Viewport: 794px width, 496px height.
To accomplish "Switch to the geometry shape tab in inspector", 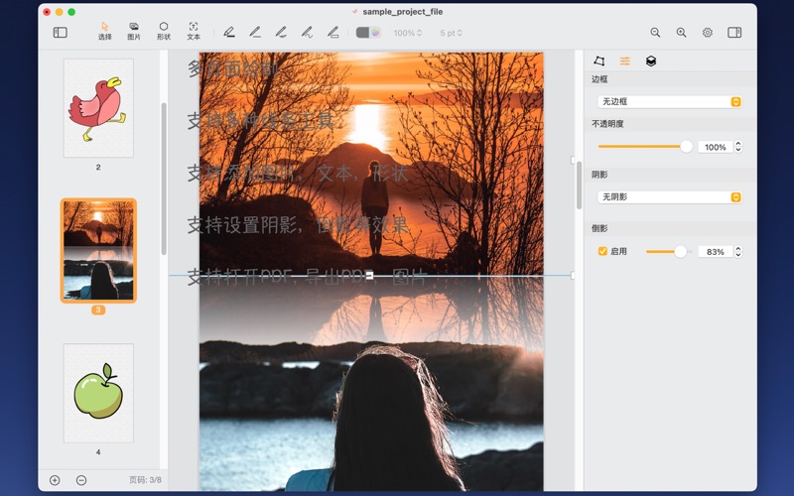I will 599,62.
